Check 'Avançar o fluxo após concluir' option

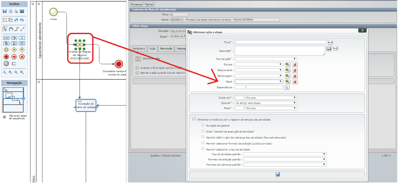[137, 68]
